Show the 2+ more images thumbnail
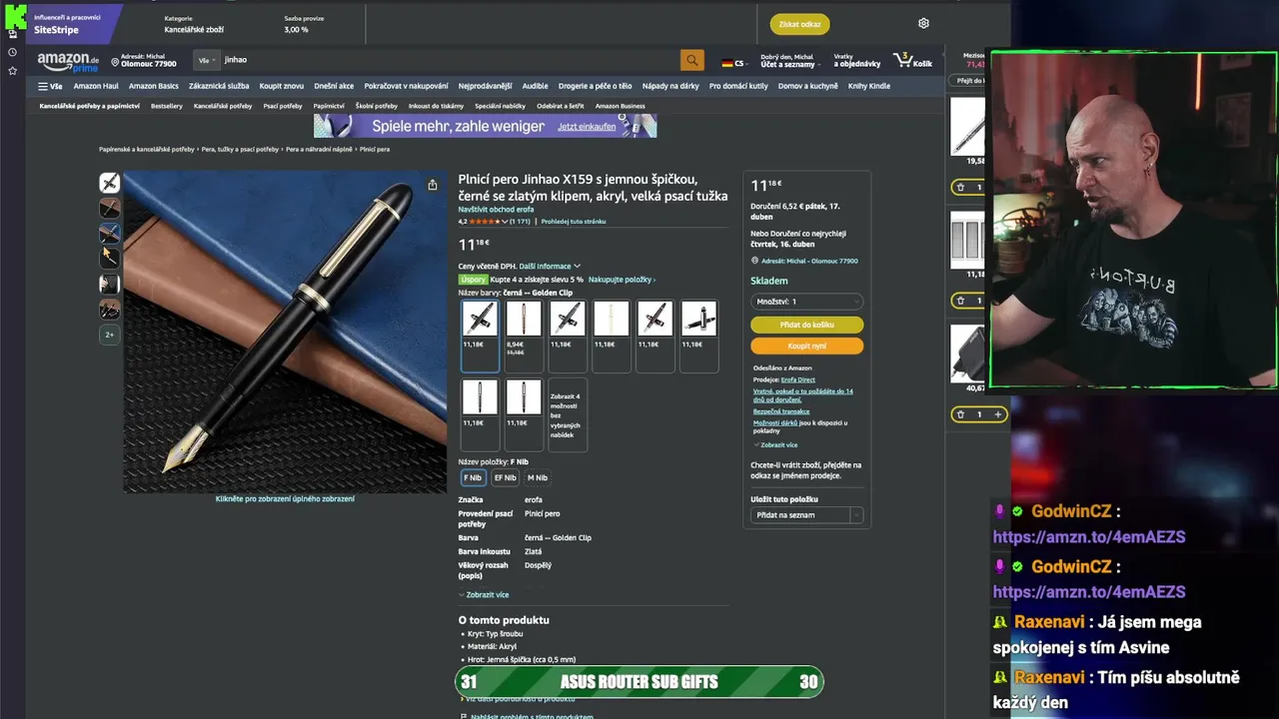The image size is (1279, 719). (110, 335)
